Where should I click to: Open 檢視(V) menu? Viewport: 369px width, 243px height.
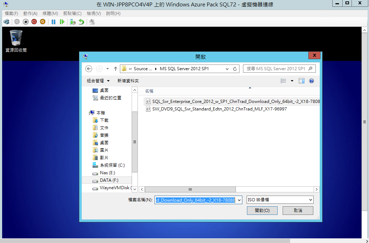point(93,14)
